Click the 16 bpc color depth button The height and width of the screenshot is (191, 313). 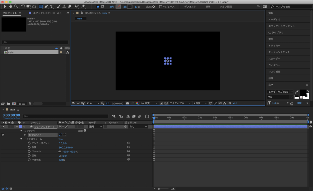22,104
